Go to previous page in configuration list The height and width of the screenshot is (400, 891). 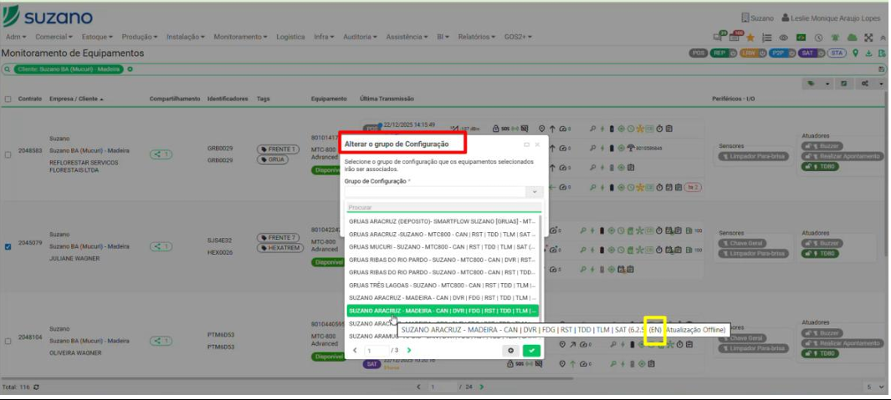[x=355, y=351]
